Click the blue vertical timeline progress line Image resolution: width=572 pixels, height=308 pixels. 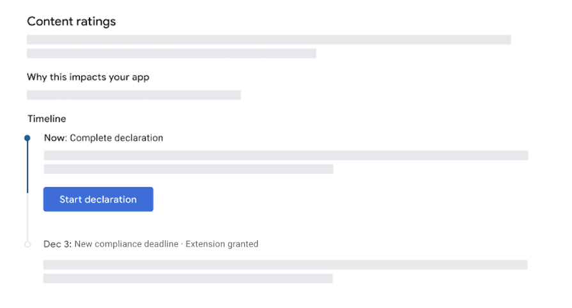(27, 167)
